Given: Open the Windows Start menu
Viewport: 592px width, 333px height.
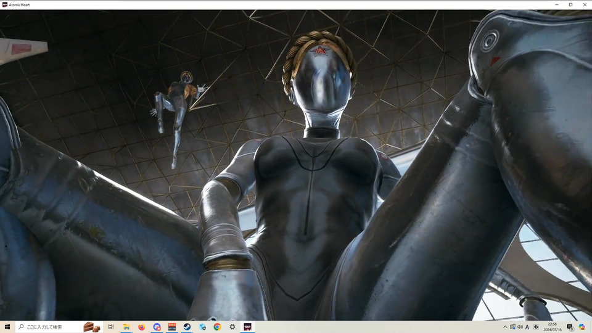Looking at the screenshot, I should (7, 327).
